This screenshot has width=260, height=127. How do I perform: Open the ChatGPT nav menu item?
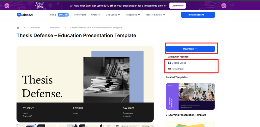(96, 15)
